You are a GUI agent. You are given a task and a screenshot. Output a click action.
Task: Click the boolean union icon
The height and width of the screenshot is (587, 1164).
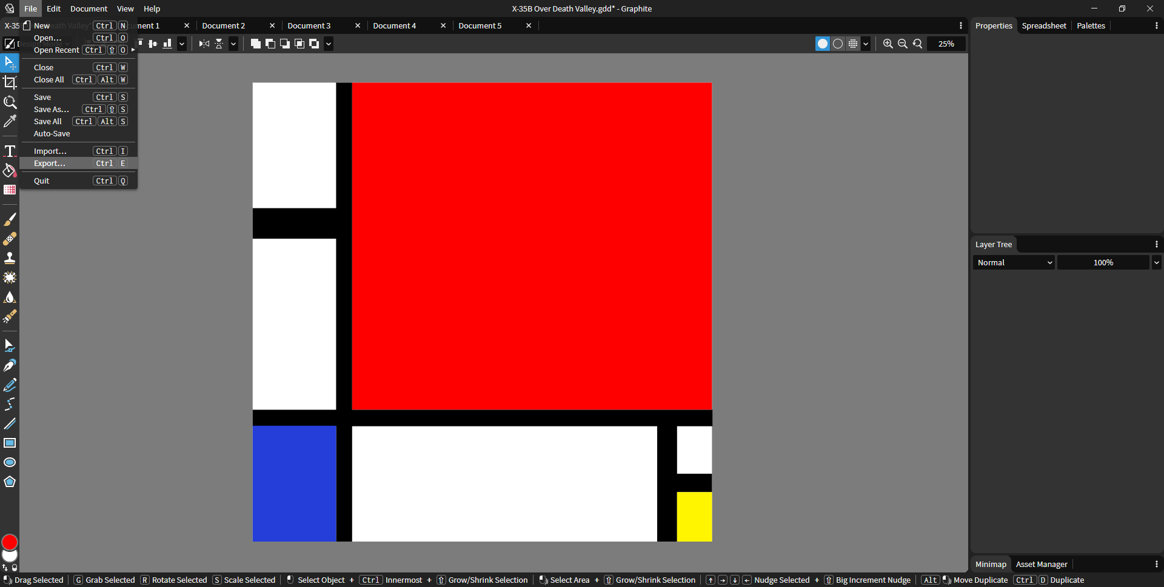point(256,44)
